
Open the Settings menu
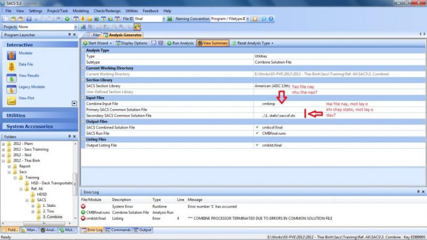[35, 11]
